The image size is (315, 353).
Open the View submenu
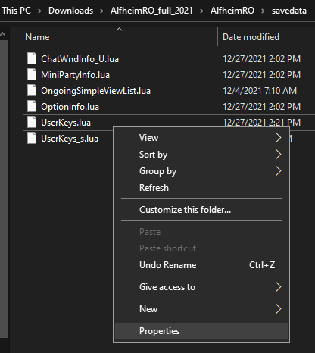tap(201, 138)
